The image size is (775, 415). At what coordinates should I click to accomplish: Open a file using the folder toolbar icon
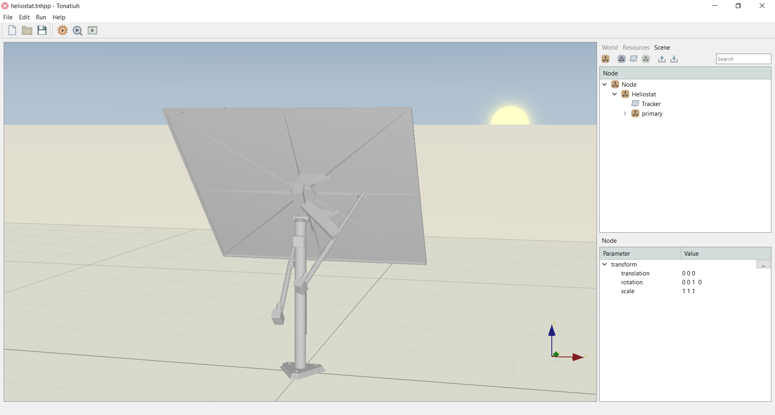[x=27, y=30]
